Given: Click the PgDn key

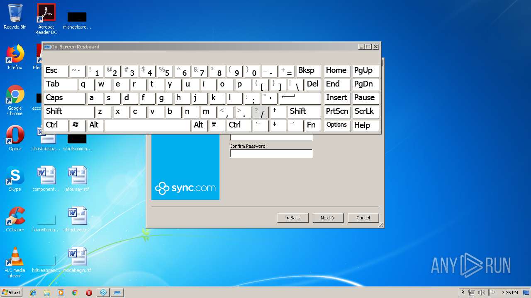Looking at the screenshot, I should coord(365,84).
